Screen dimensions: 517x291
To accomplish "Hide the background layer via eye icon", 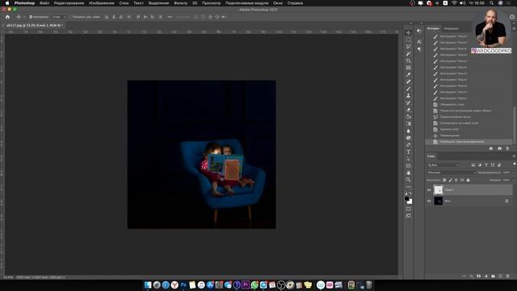I will click(429, 201).
